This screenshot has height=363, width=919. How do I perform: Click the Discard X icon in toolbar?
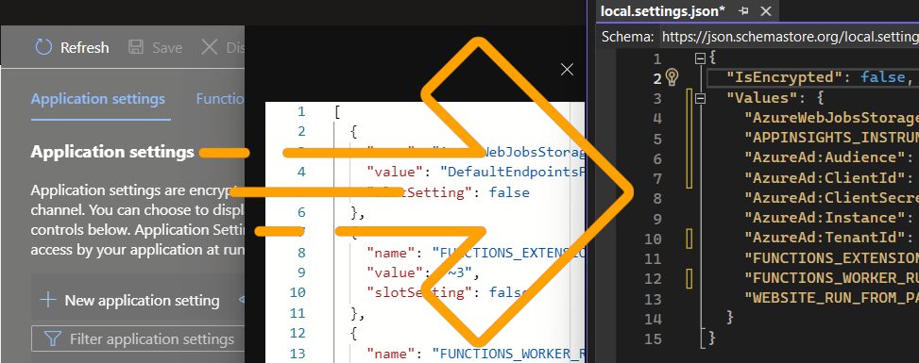pyautogui.click(x=210, y=47)
